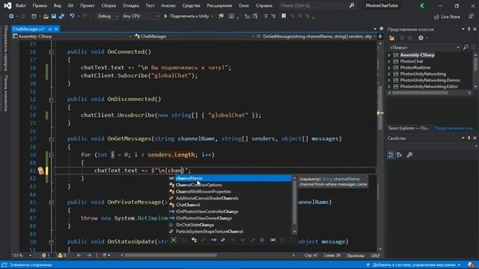This screenshot has height=269, width=479.
Task: Toggle class filter in completion list footer
Action: click(x=194, y=241)
